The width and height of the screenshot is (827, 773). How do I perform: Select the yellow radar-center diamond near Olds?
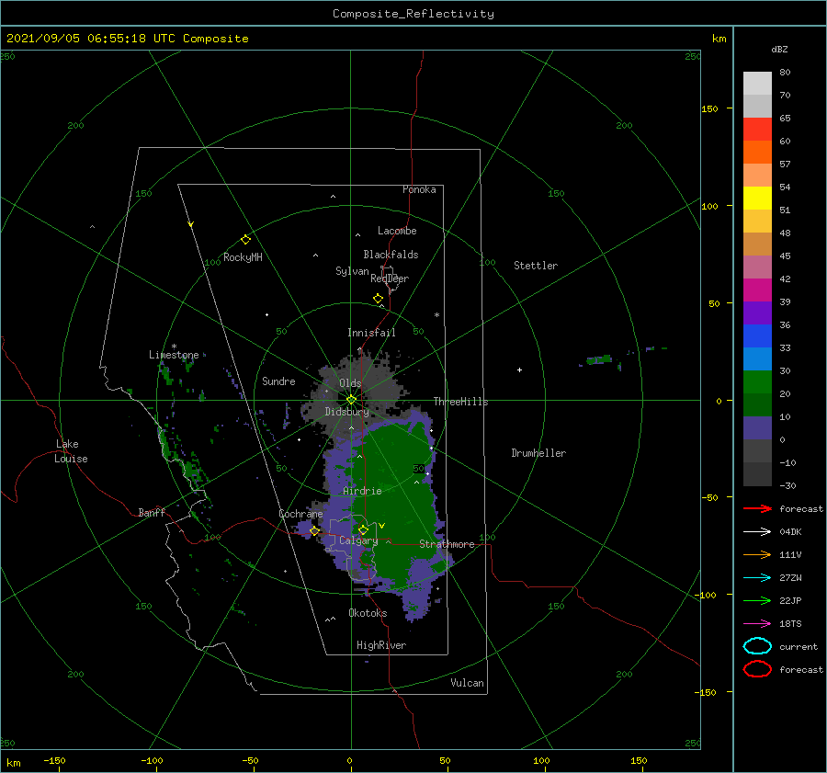tap(351, 400)
